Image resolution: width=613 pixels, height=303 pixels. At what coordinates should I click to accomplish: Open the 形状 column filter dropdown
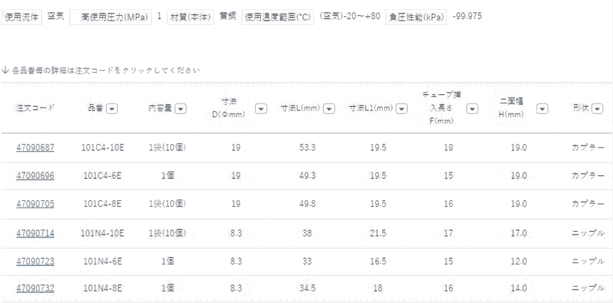(x=597, y=108)
